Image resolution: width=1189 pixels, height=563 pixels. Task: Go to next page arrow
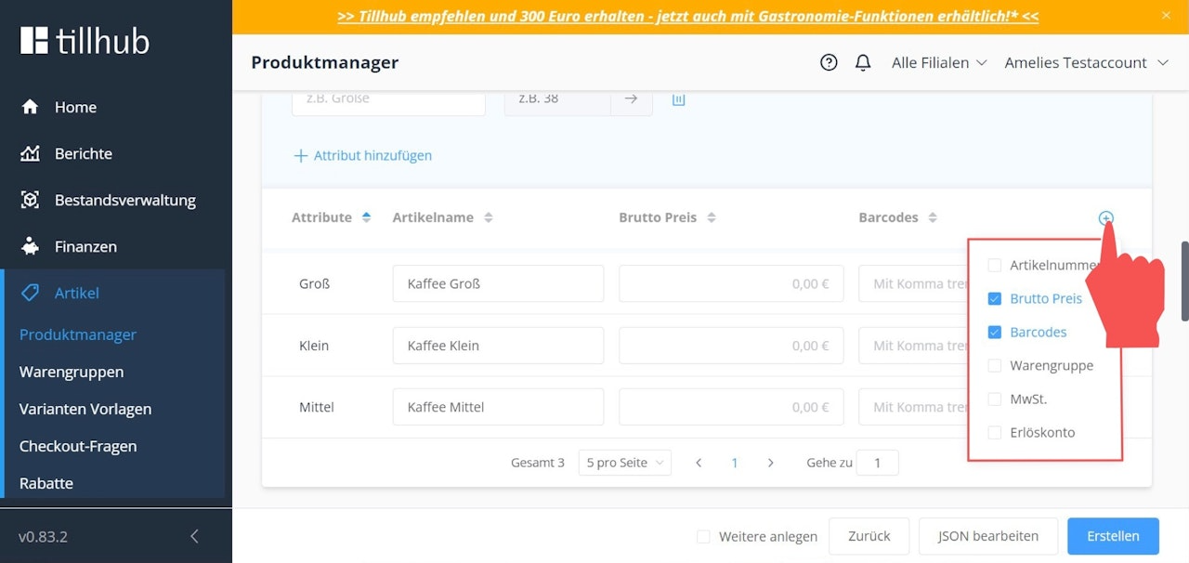[770, 463]
